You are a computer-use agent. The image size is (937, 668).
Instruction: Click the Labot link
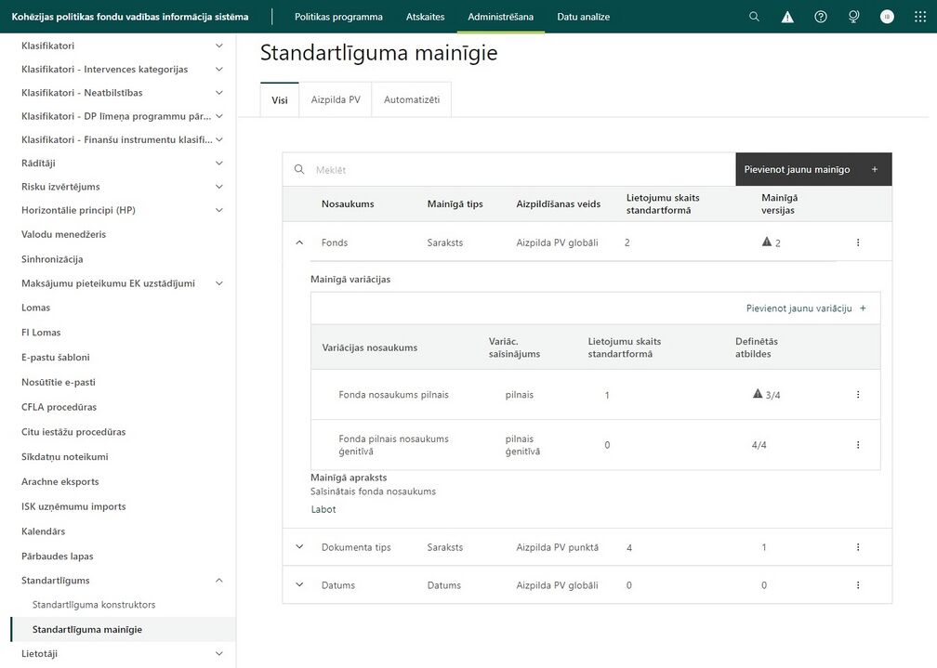coord(323,509)
